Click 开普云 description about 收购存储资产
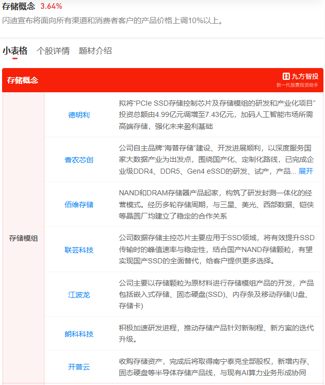Image resolution: width=325 pixels, height=385 pixels. coord(215,367)
